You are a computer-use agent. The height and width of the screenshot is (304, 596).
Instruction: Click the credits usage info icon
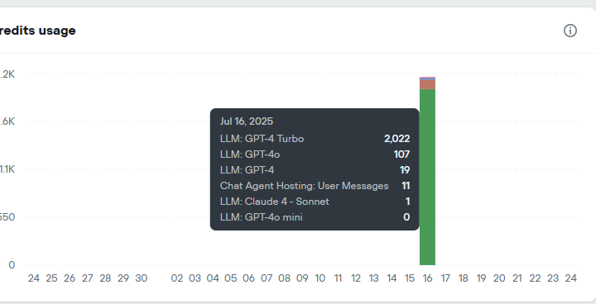[570, 31]
